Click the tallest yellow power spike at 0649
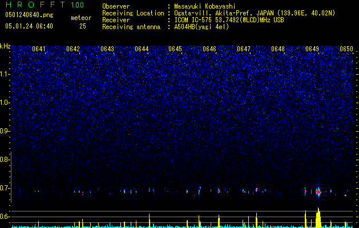Screen dimensions: 359x228 (x=318, y=218)
